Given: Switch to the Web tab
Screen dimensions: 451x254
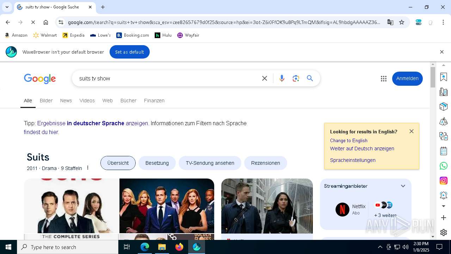Looking at the screenshot, I should tap(107, 101).
